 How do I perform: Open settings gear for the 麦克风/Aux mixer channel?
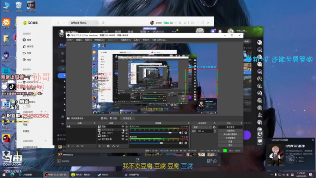[186, 133]
